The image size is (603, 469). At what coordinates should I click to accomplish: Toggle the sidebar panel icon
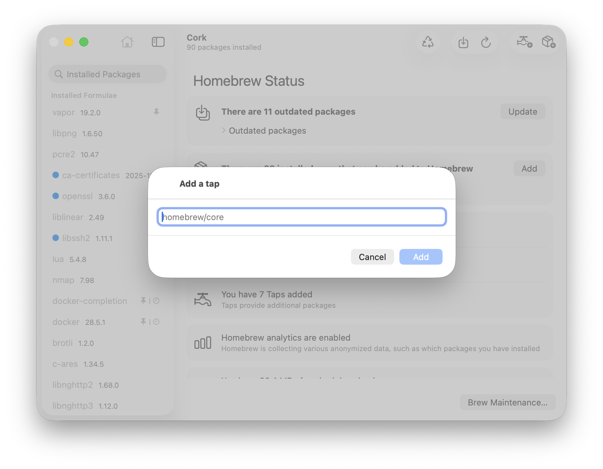158,42
